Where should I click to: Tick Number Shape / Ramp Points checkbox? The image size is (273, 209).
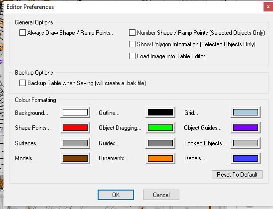132,33
